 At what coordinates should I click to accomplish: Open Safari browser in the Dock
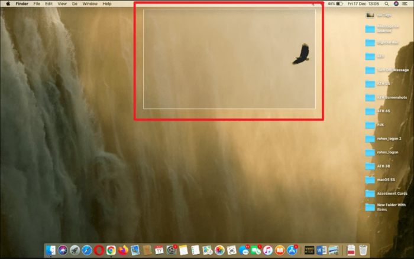[x=87, y=250]
